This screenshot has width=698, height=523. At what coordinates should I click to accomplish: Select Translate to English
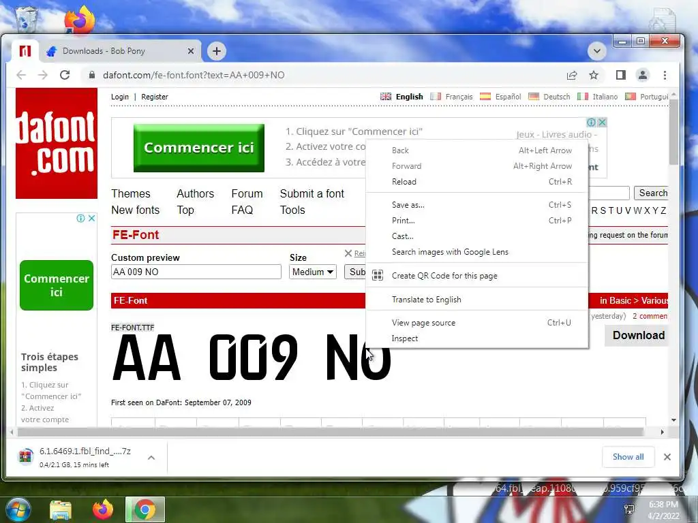[x=476, y=300]
